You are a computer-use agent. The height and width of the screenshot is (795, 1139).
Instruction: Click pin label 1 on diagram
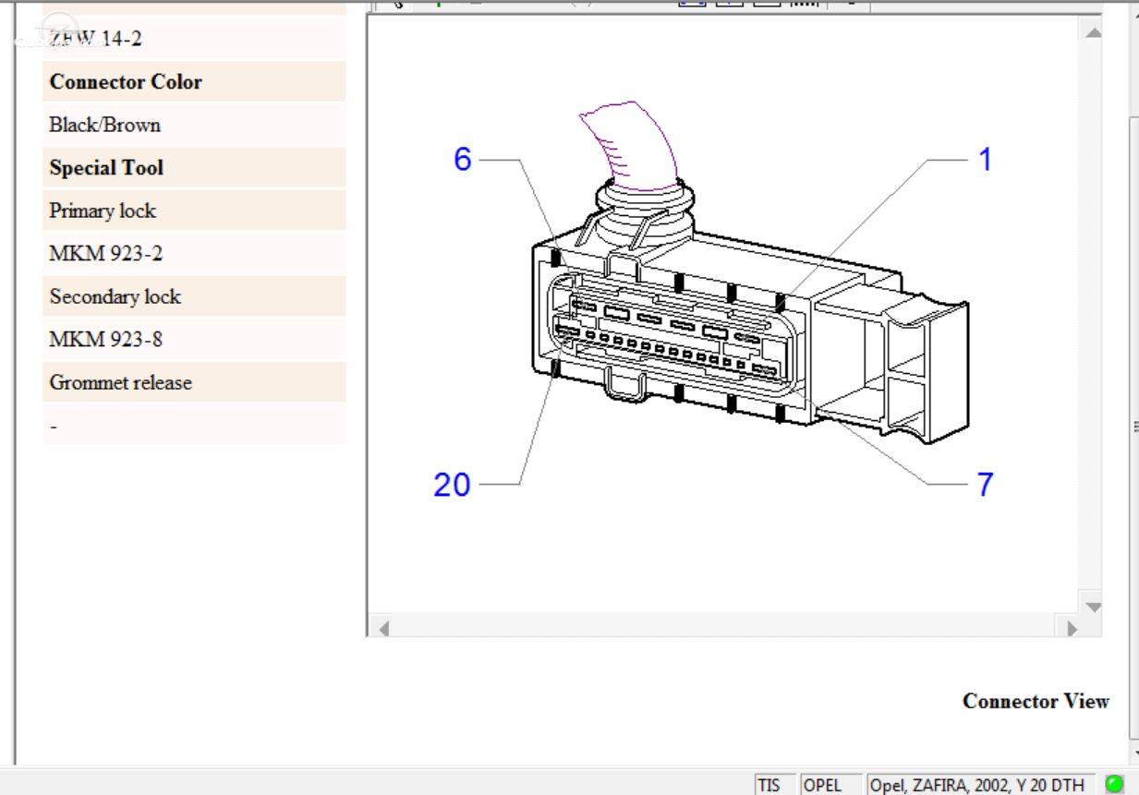tap(985, 160)
